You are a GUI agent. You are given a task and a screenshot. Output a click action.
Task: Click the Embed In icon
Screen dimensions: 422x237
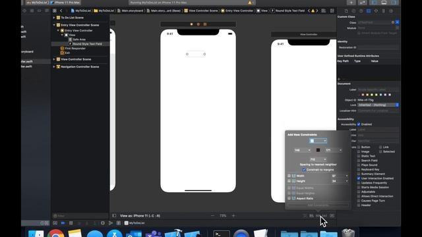click(x=332, y=215)
